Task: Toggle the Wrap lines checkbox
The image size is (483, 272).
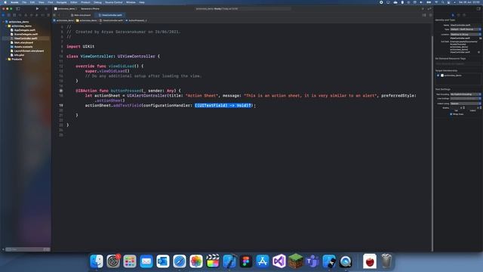Action: (451, 114)
